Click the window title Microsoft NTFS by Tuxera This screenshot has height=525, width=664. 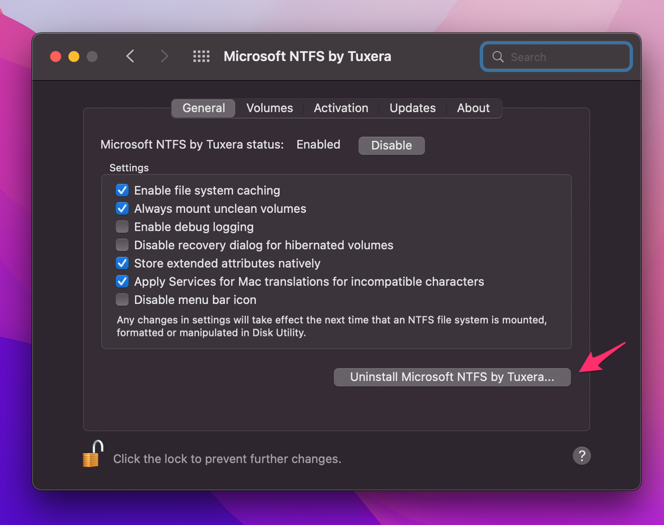tap(307, 56)
